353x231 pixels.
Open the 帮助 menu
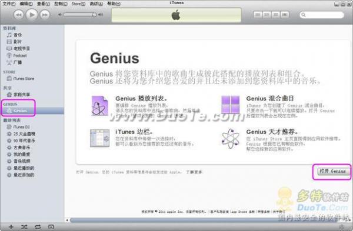(114, 4)
